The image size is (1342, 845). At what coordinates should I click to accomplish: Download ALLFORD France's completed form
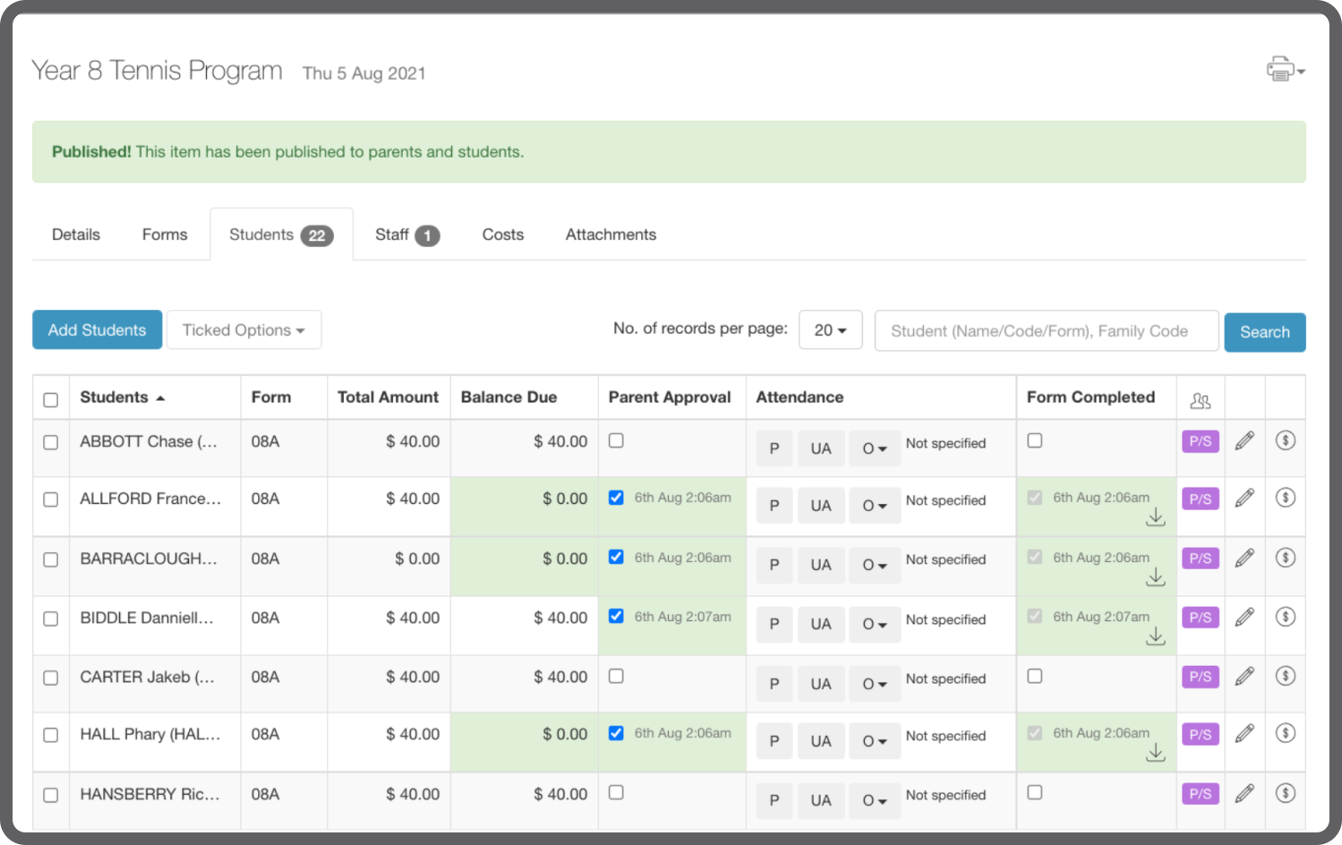pyautogui.click(x=1156, y=517)
